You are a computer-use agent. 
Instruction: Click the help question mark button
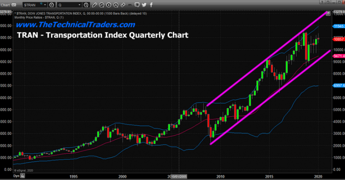click(x=322, y=2)
